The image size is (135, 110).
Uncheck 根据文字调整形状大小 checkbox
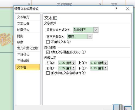[48, 52]
